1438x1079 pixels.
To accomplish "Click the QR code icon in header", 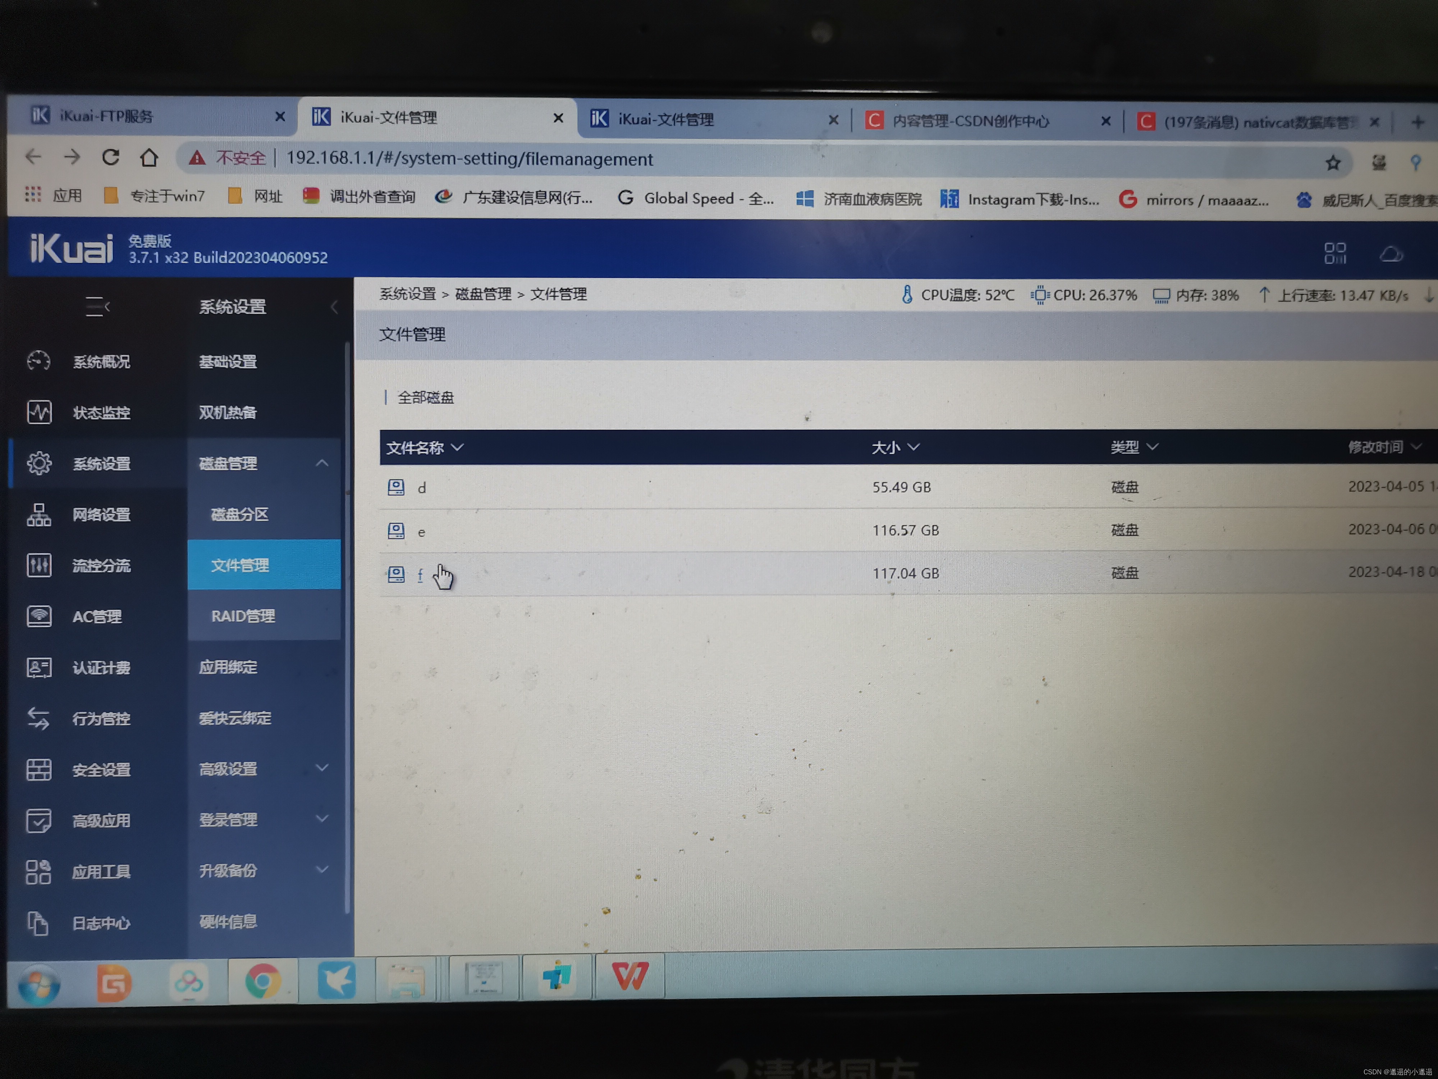I will pos(1334,253).
